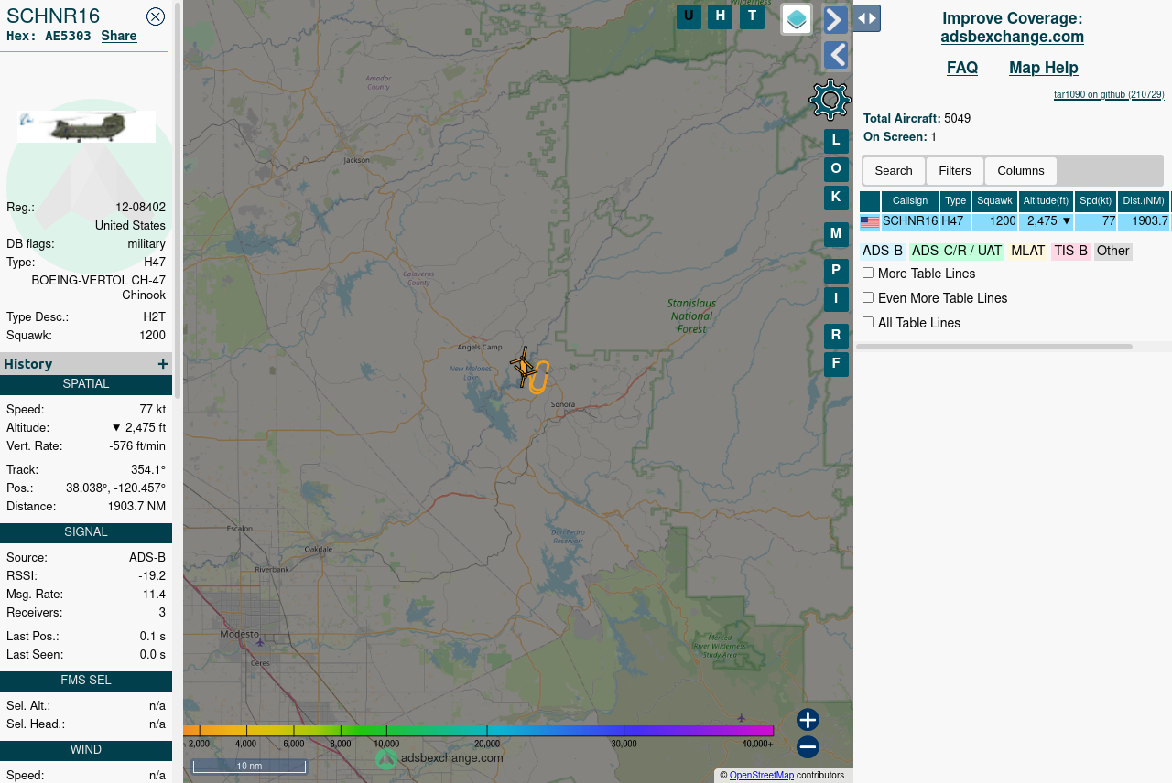Toggle ADS-B source legend
This screenshot has width=1172, height=783.
coord(883,252)
